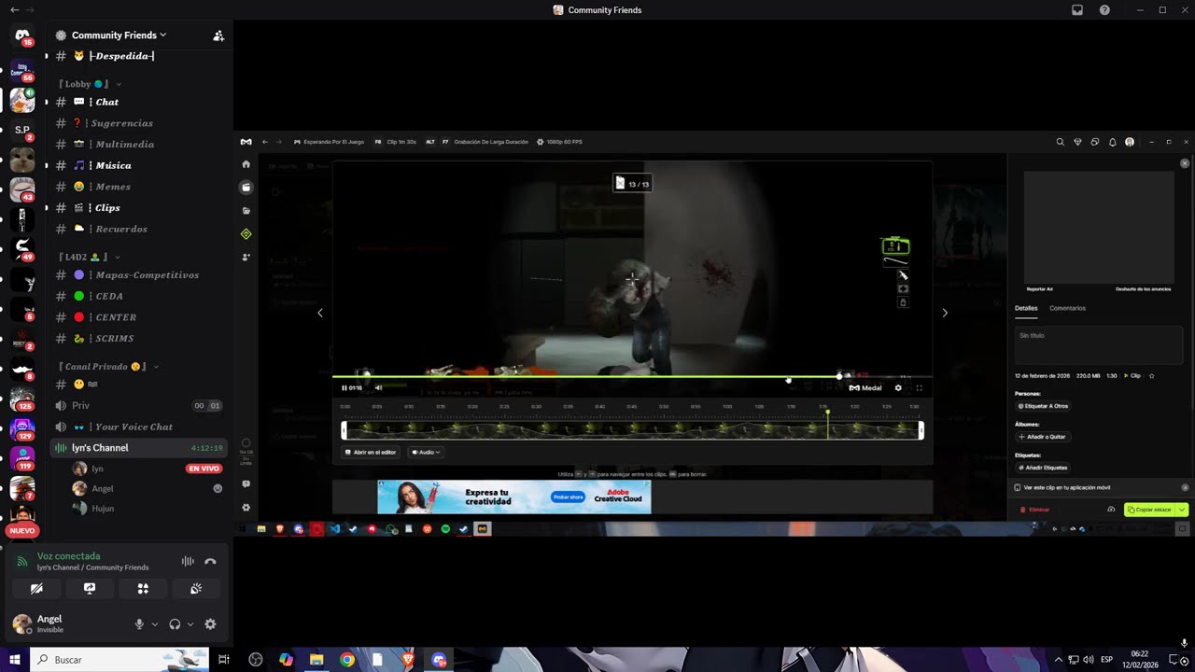Screen dimensions: 1195x672
Task: Open the Mapas-Competitivos channel
Action: coord(136,275)
